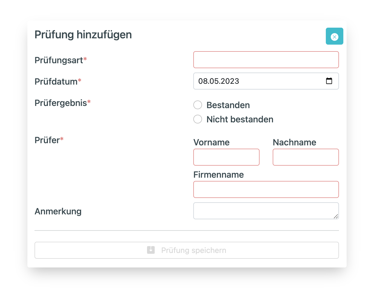Click the Prüfung speichern button label
The image size is (374, 288).
[x=194, y=250]
